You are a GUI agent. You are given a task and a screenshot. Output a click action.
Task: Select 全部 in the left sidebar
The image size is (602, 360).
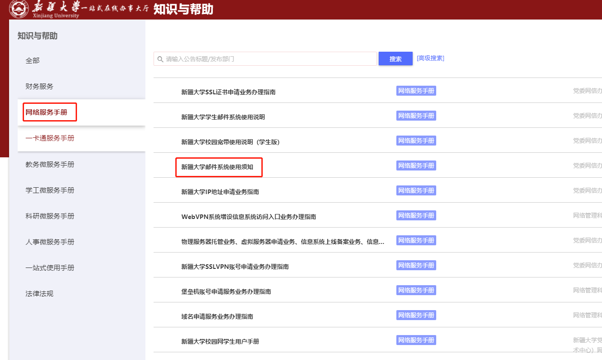tap(33, 60)
